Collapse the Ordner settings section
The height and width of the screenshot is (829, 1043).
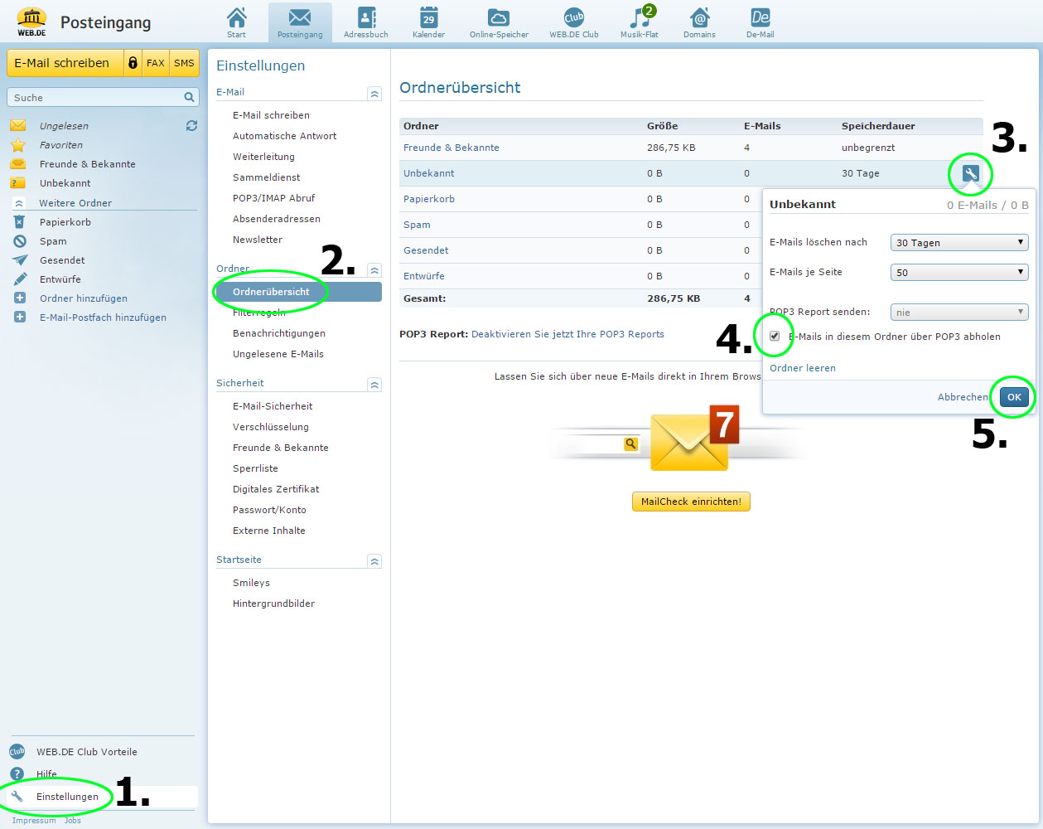point(374,270)
